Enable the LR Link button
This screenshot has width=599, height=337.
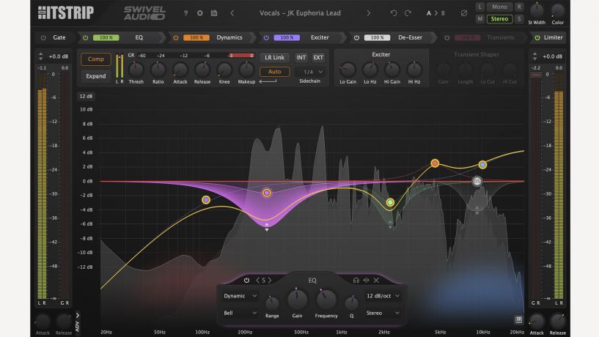pyautogui.click(x=275, y=57)
